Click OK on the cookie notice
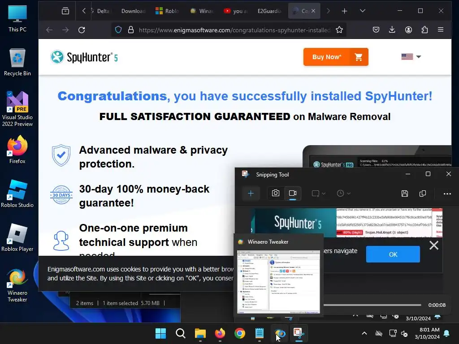Screen dimensions: 459x344 393,254
